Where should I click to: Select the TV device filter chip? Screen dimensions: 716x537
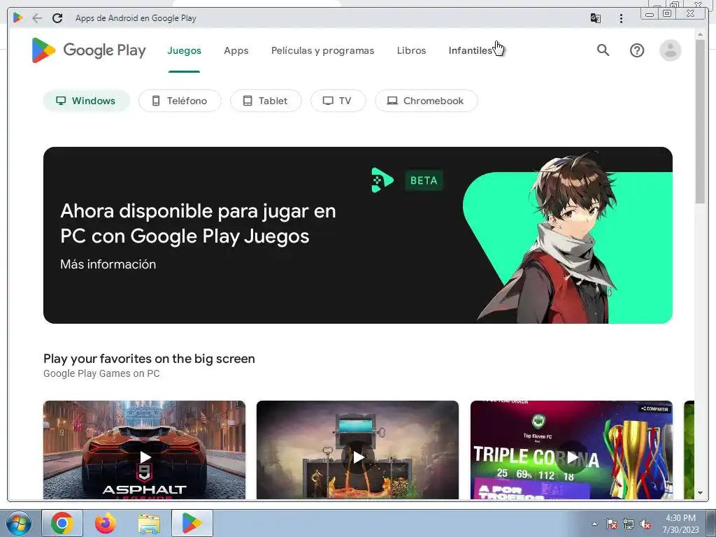coord(338,101)
